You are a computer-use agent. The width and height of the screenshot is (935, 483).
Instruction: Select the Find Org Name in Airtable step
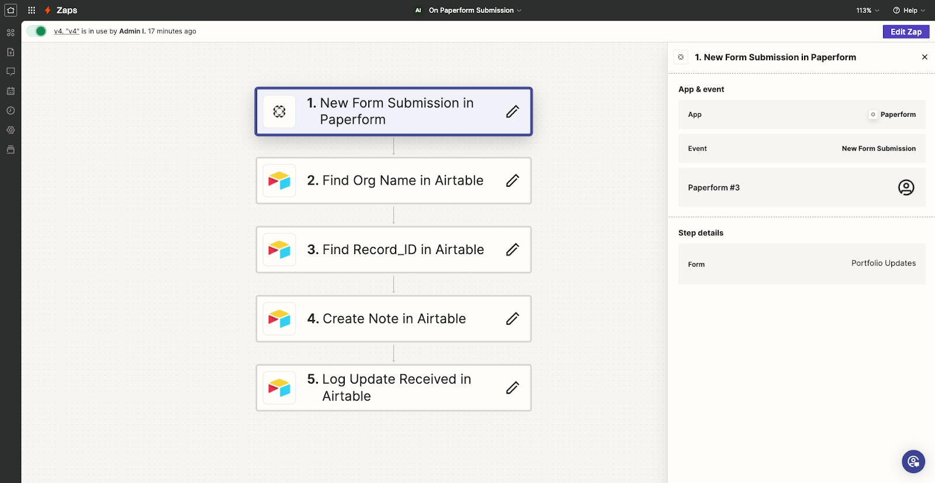(394, 180)
